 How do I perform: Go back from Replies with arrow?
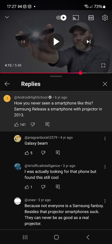(x=7, y=84)
